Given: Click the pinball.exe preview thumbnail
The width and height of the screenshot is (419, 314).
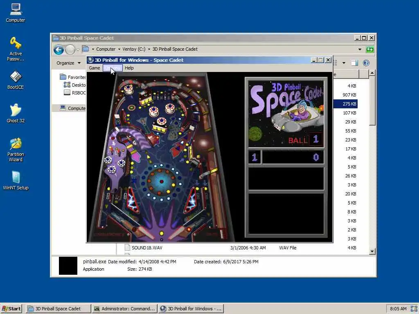Looking at the screenshot, I should coord(68,266).
